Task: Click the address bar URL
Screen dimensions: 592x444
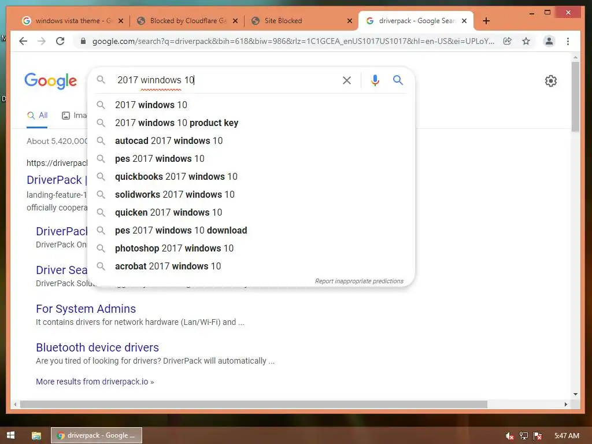Action: point(293,41)
